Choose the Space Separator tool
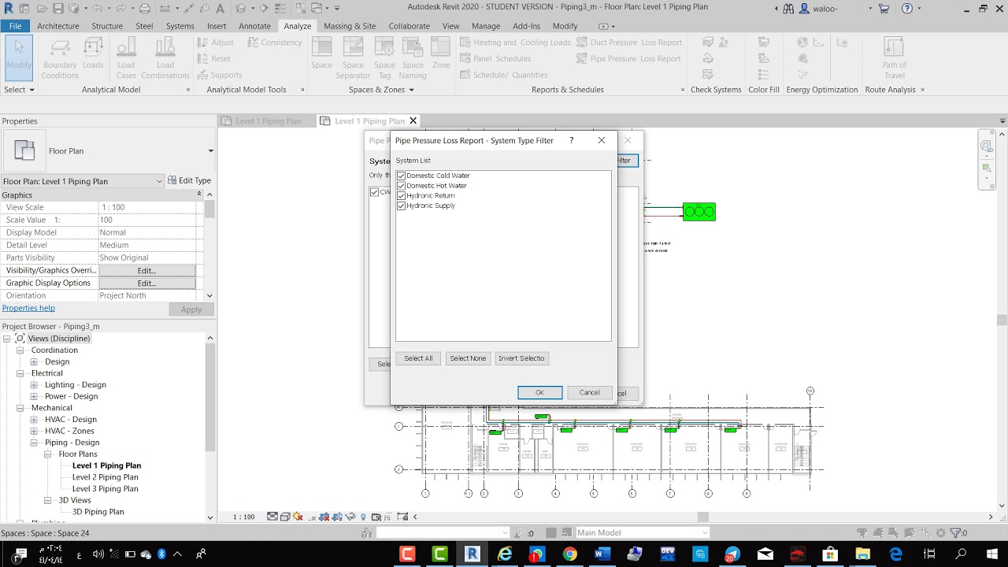 click(353, 58)
